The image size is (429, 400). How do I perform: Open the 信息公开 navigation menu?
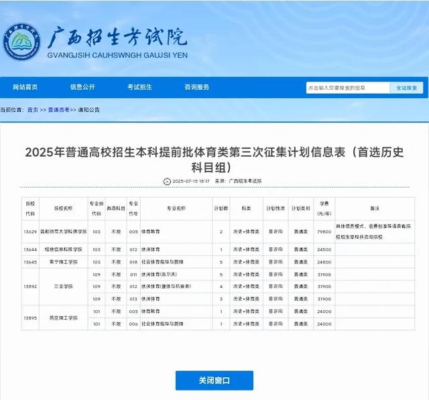coord(82,87)
